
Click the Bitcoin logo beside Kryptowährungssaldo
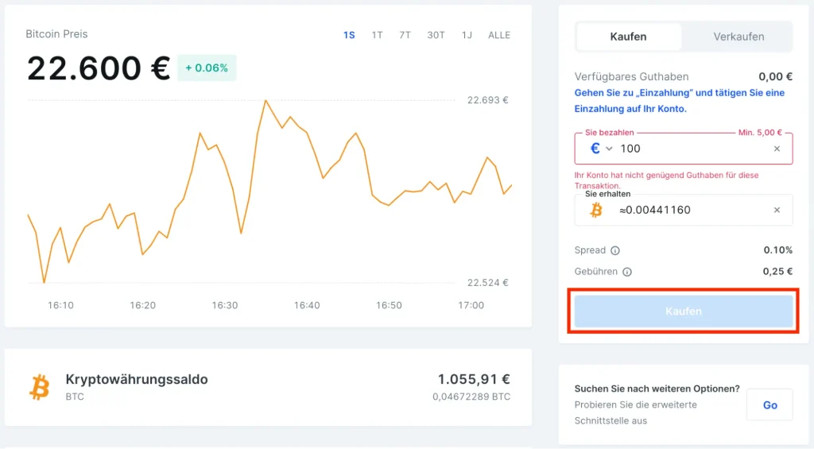pyautogui.click(x=39, y=387)
